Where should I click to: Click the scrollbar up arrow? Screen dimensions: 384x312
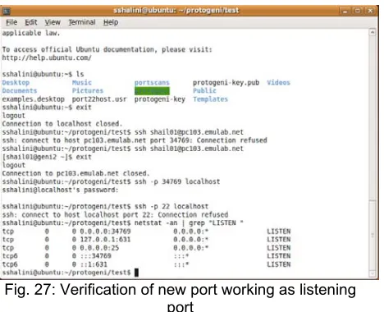pos(373,32)
